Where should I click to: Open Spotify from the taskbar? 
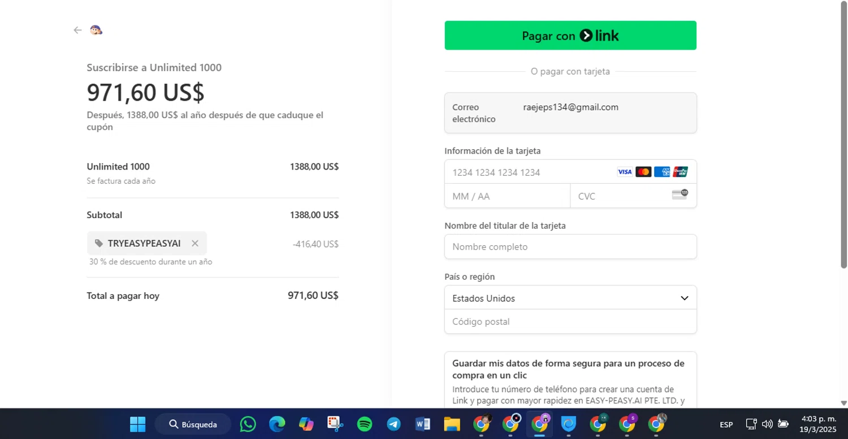365,424
